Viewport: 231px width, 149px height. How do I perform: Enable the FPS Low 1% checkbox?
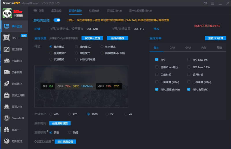[189, 60]
